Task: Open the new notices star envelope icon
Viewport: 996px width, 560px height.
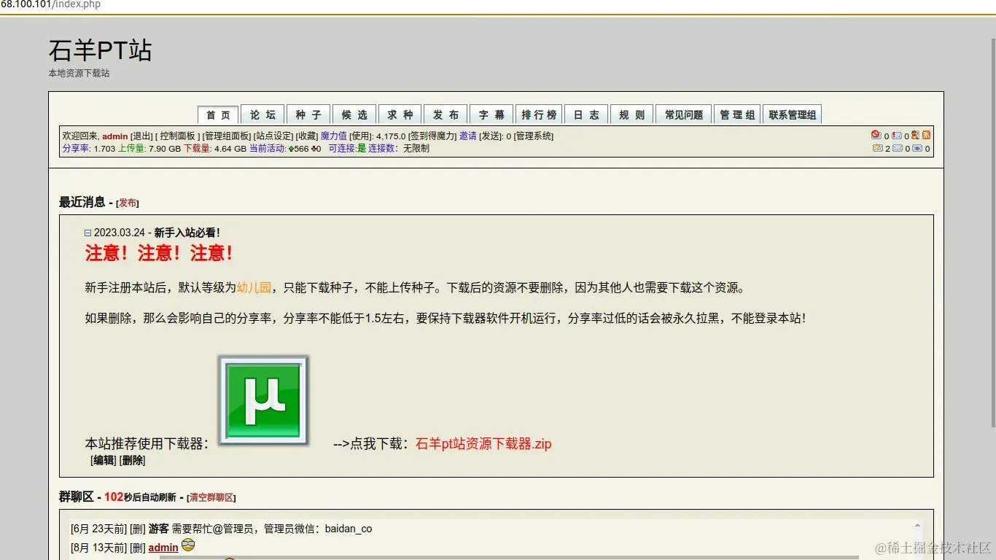Action: [877, 149]
